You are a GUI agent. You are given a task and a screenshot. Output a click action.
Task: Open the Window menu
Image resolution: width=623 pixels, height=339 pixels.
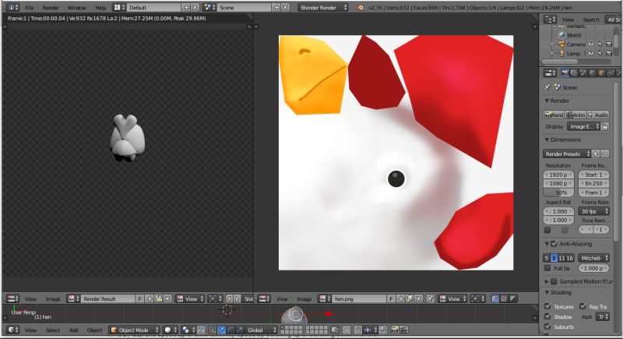[x=76, y=8]
